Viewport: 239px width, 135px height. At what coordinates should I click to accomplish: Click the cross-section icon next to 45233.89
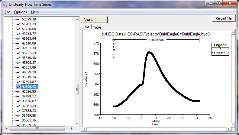pyautogui.click(x=18, y=67)
